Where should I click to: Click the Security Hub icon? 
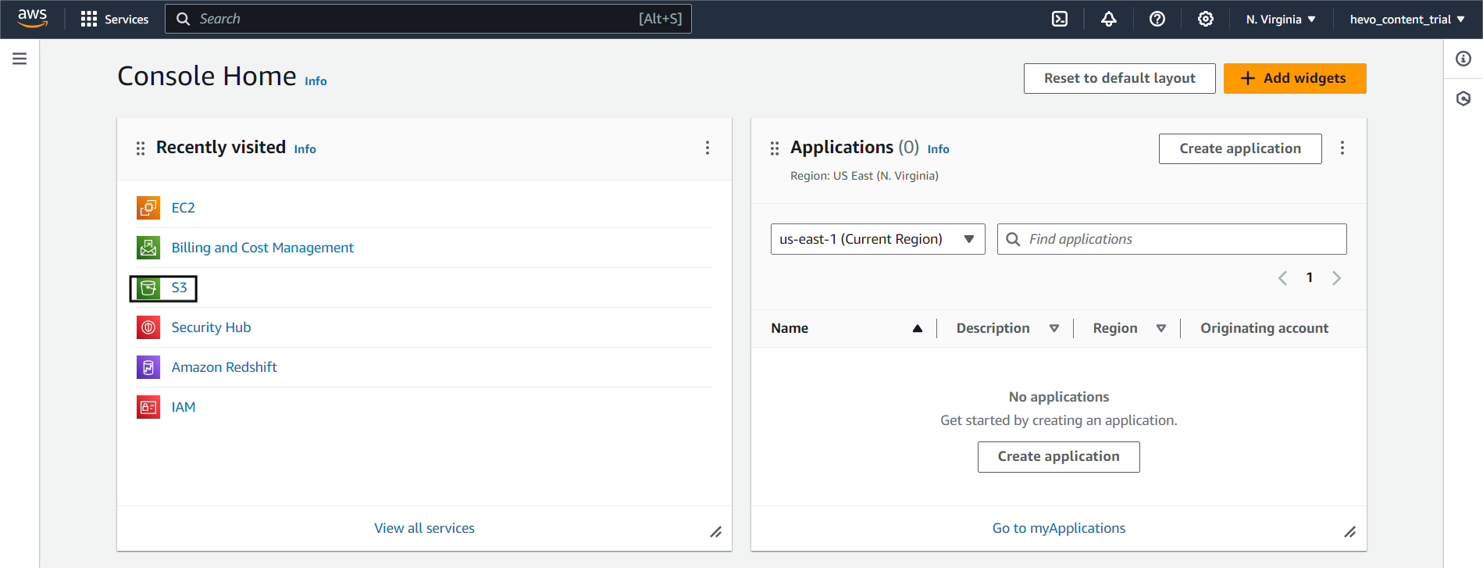click(x=148, y=327)
